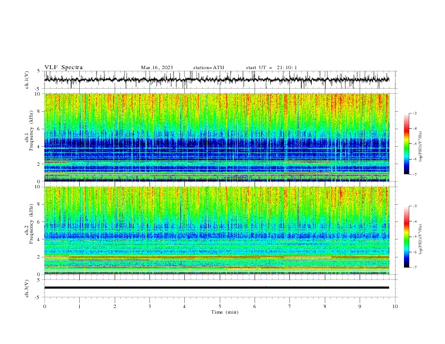
Task: Click the "10" tick on the time axis
Action: pyautogui.click(x=395, y=306)
